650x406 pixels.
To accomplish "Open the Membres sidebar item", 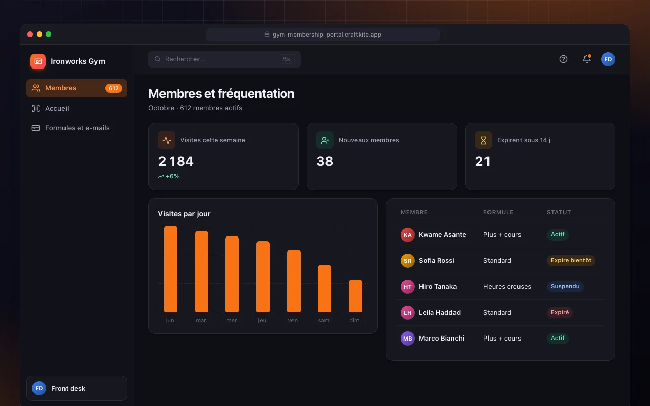I will 77,88.
